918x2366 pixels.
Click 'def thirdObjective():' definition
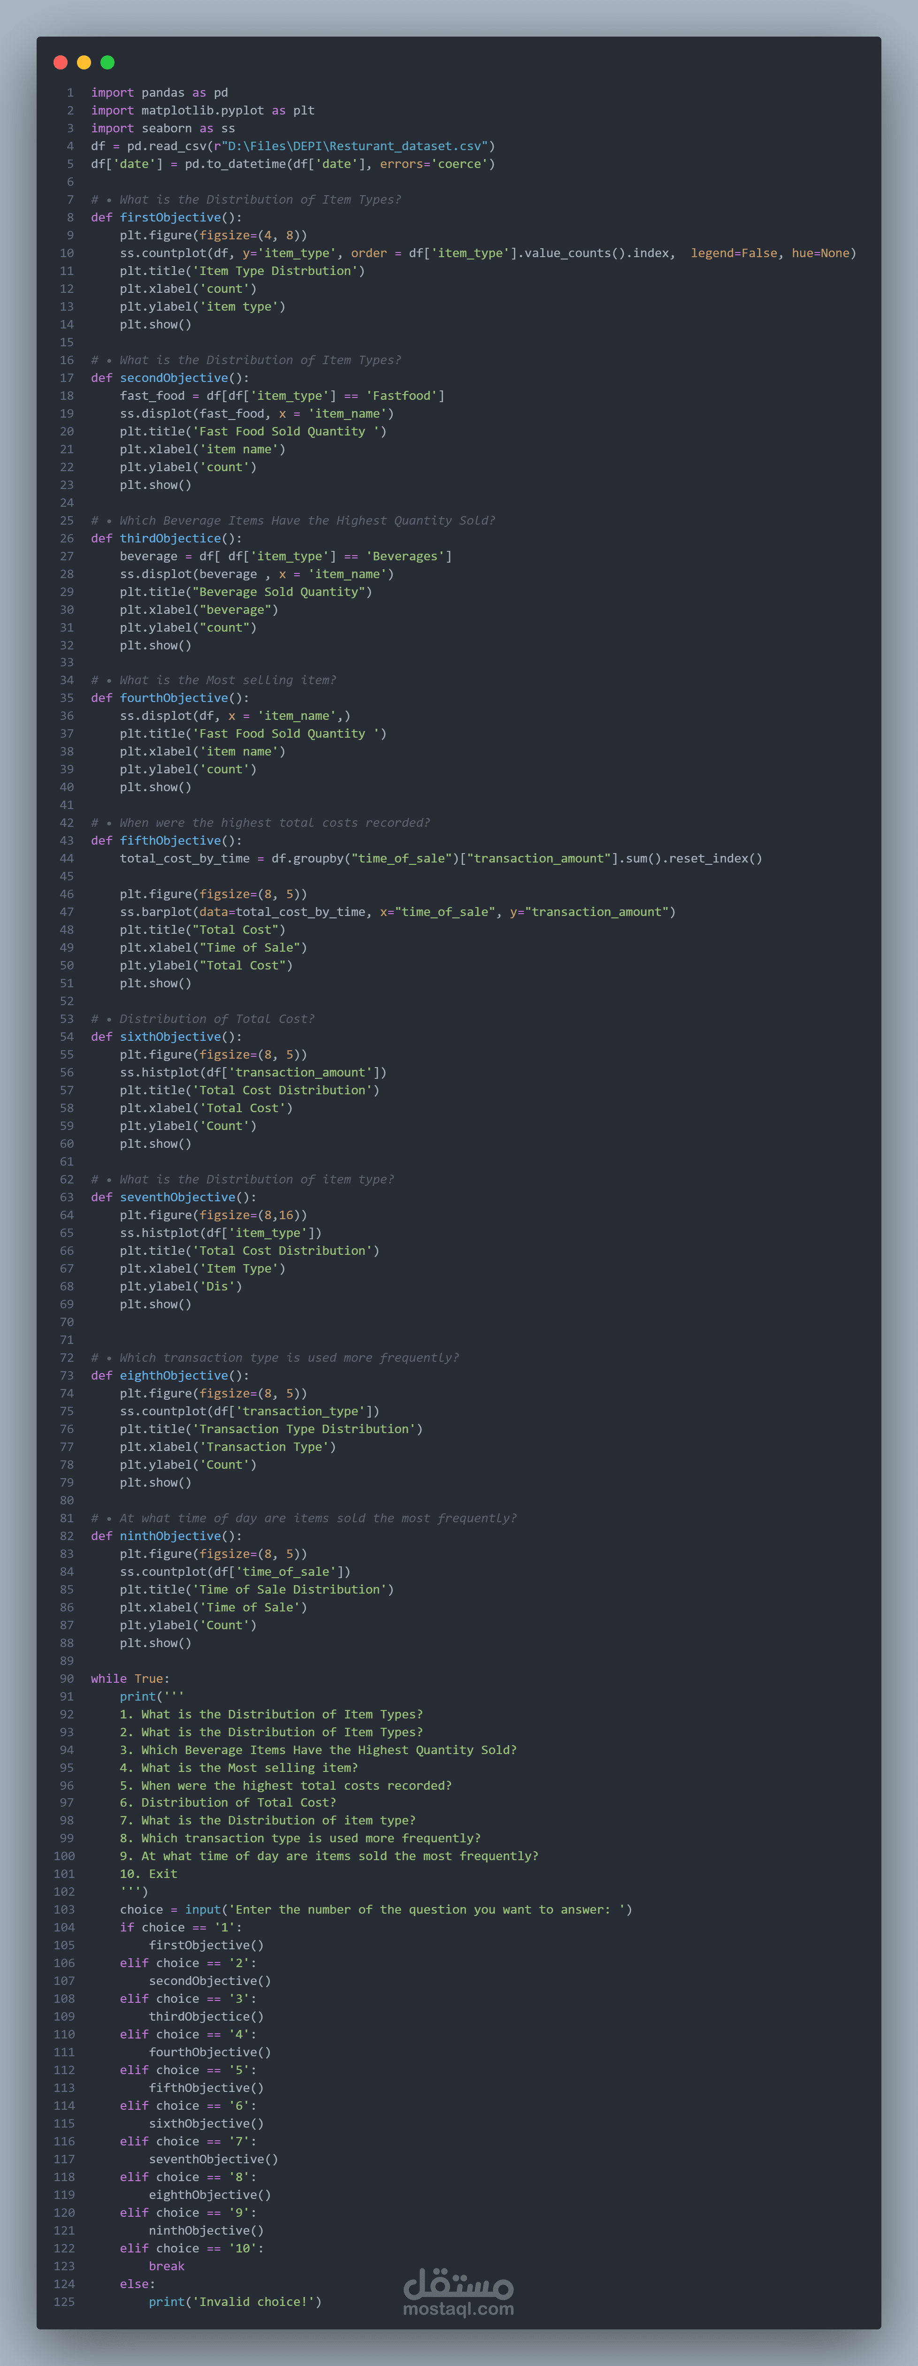(x=166, y=538)
